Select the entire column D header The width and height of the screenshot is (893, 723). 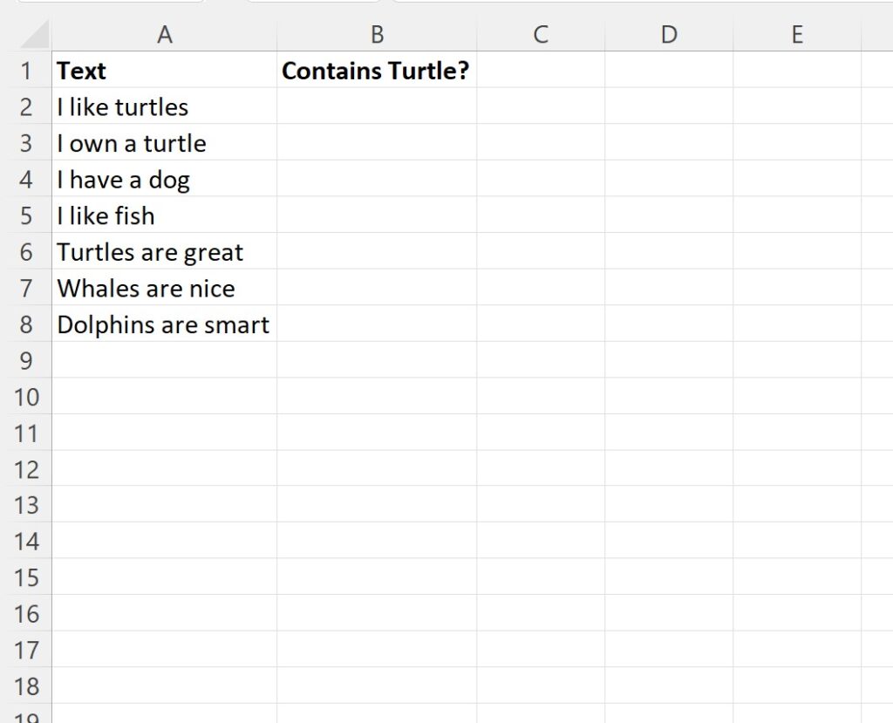(x=669, y=35)
